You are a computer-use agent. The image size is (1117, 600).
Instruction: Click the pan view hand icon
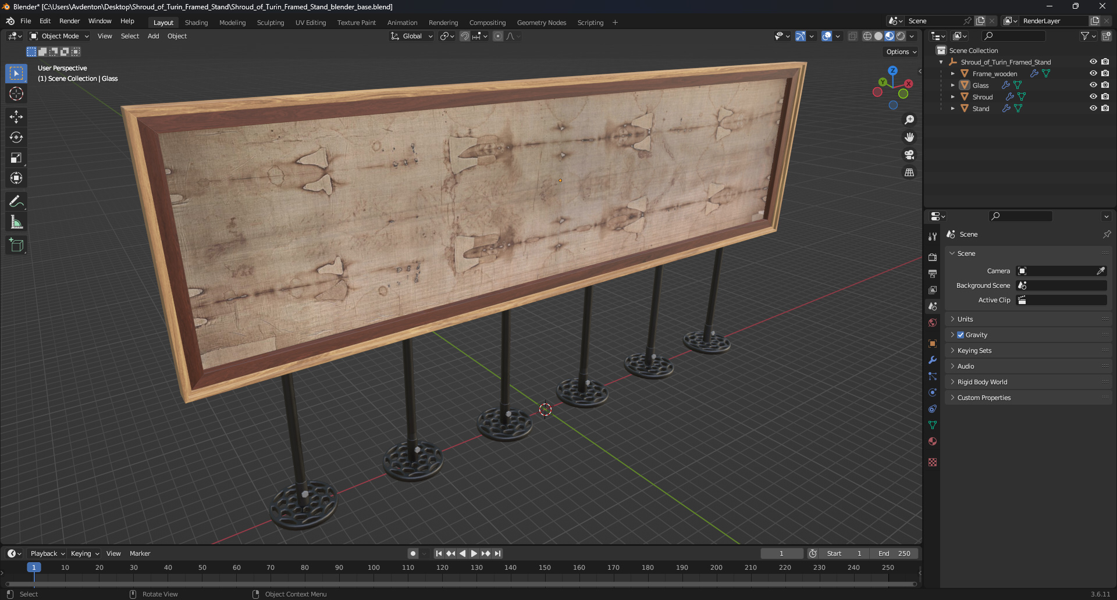909,137
